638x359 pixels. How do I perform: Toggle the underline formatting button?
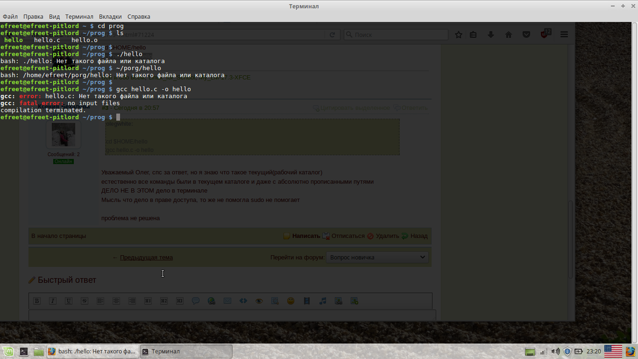[69, 301]
